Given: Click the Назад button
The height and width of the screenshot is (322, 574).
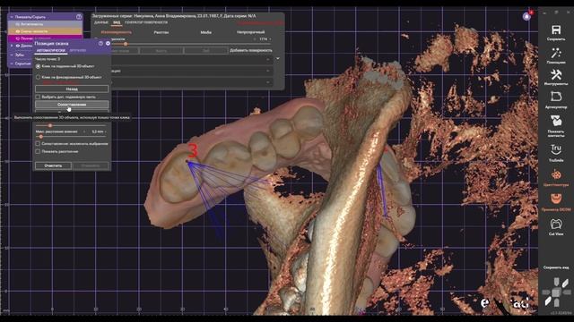Looking at the screenshot, I should tap(72, 89).
